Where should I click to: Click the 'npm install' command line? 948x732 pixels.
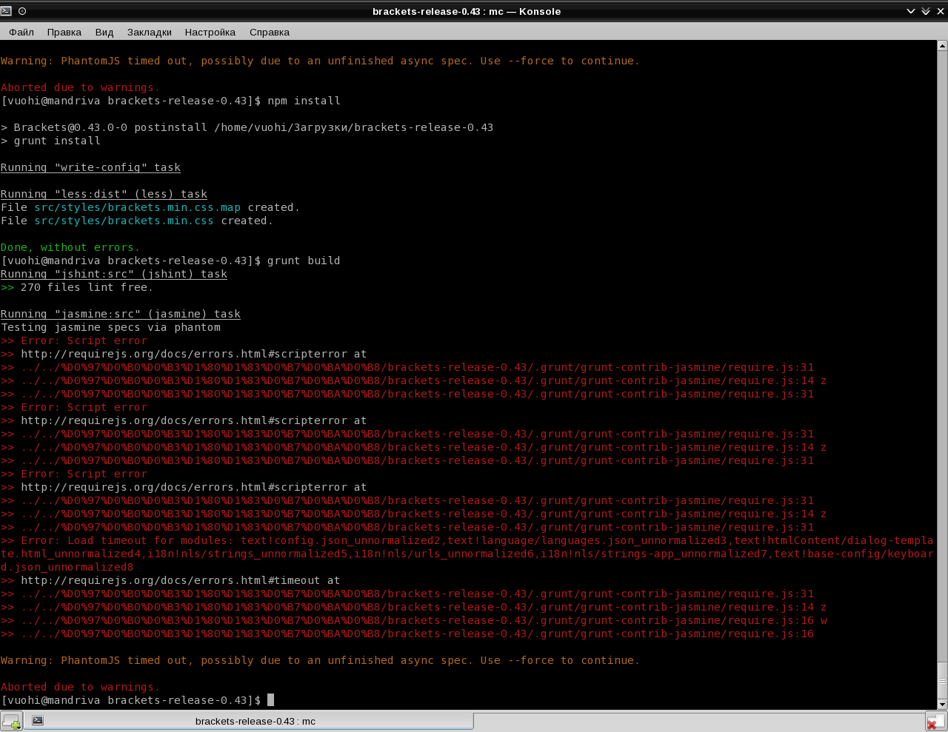pyautogui.click(x=171, y=101)
